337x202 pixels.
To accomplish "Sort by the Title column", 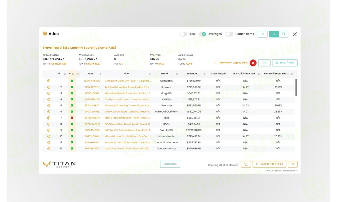I will 150,74.
